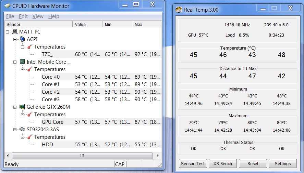Select the Core #1 row
The height and width of the screenshot is (173, 304).
tap(101, 84)
